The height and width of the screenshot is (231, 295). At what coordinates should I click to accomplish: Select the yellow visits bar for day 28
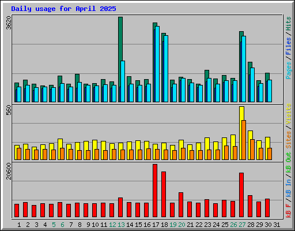[250, 145]
